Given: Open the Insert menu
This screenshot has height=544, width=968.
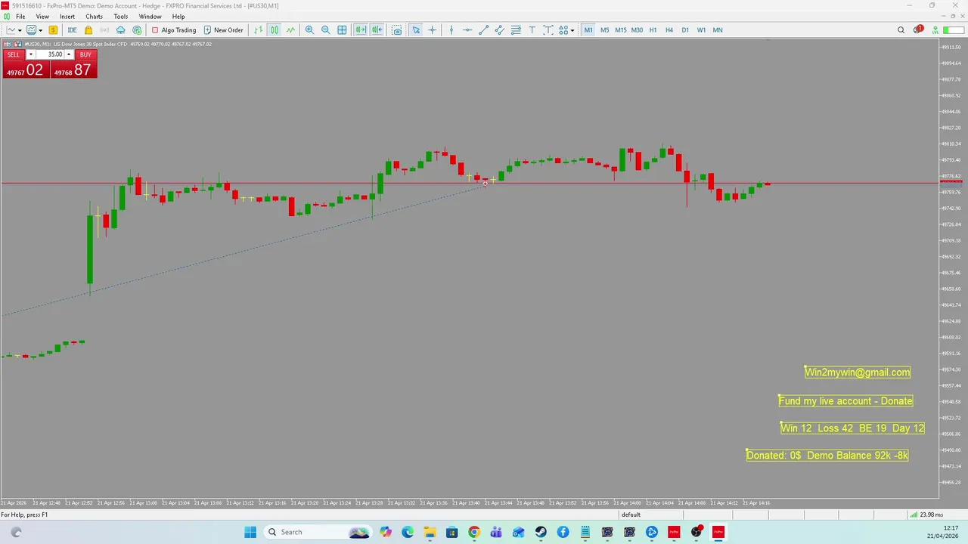Looking at the screenshot, I should pyautogui.click(x=67, y=17).
